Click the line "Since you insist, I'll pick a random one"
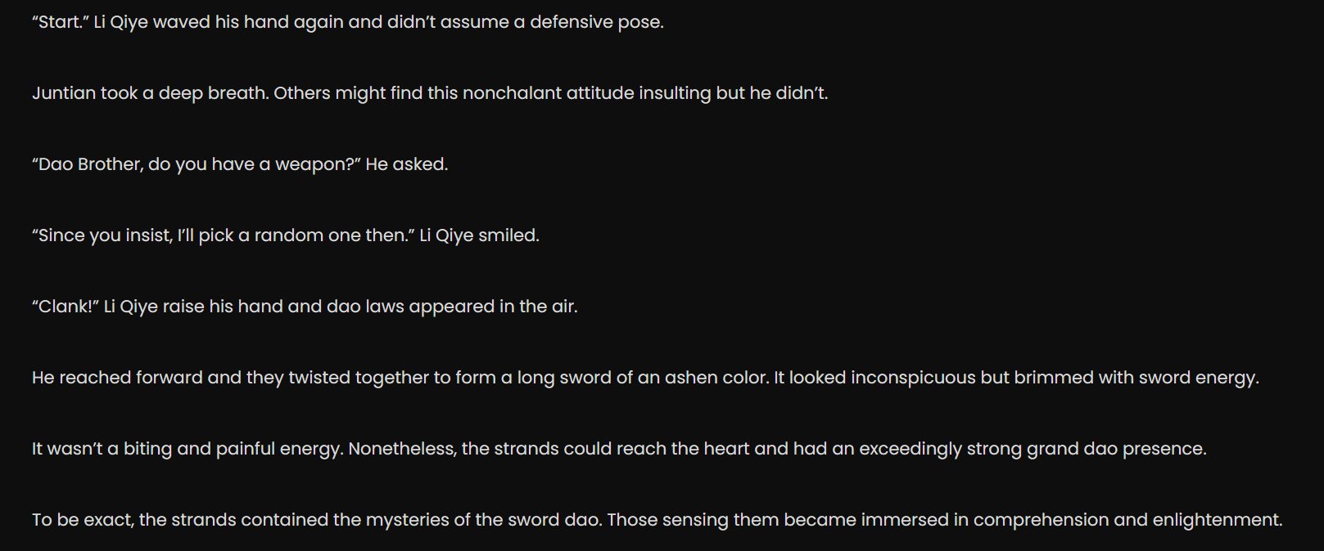This screenshot has width=1324, height=551. click(224, 235)
